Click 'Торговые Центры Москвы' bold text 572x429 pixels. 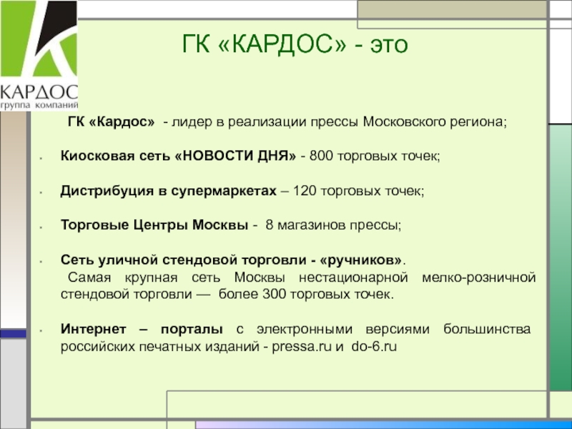(154, 225)
